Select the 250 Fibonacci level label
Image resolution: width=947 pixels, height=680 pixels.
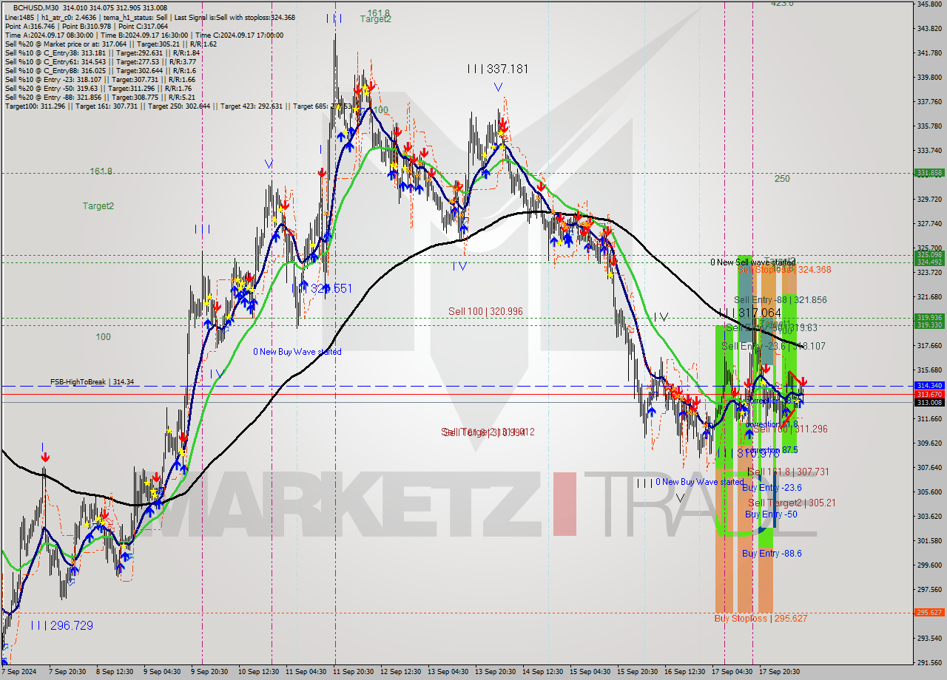click(782, 178)
